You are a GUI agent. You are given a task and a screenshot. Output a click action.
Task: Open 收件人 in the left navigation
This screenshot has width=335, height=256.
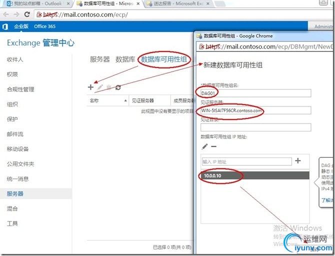[14, 59]
